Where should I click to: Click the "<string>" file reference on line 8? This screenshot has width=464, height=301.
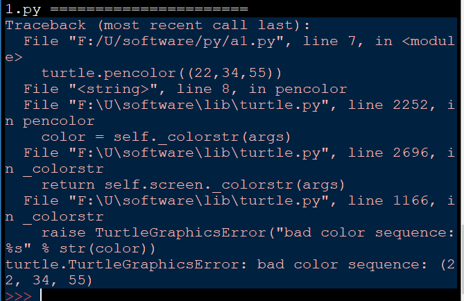[113, 89]
